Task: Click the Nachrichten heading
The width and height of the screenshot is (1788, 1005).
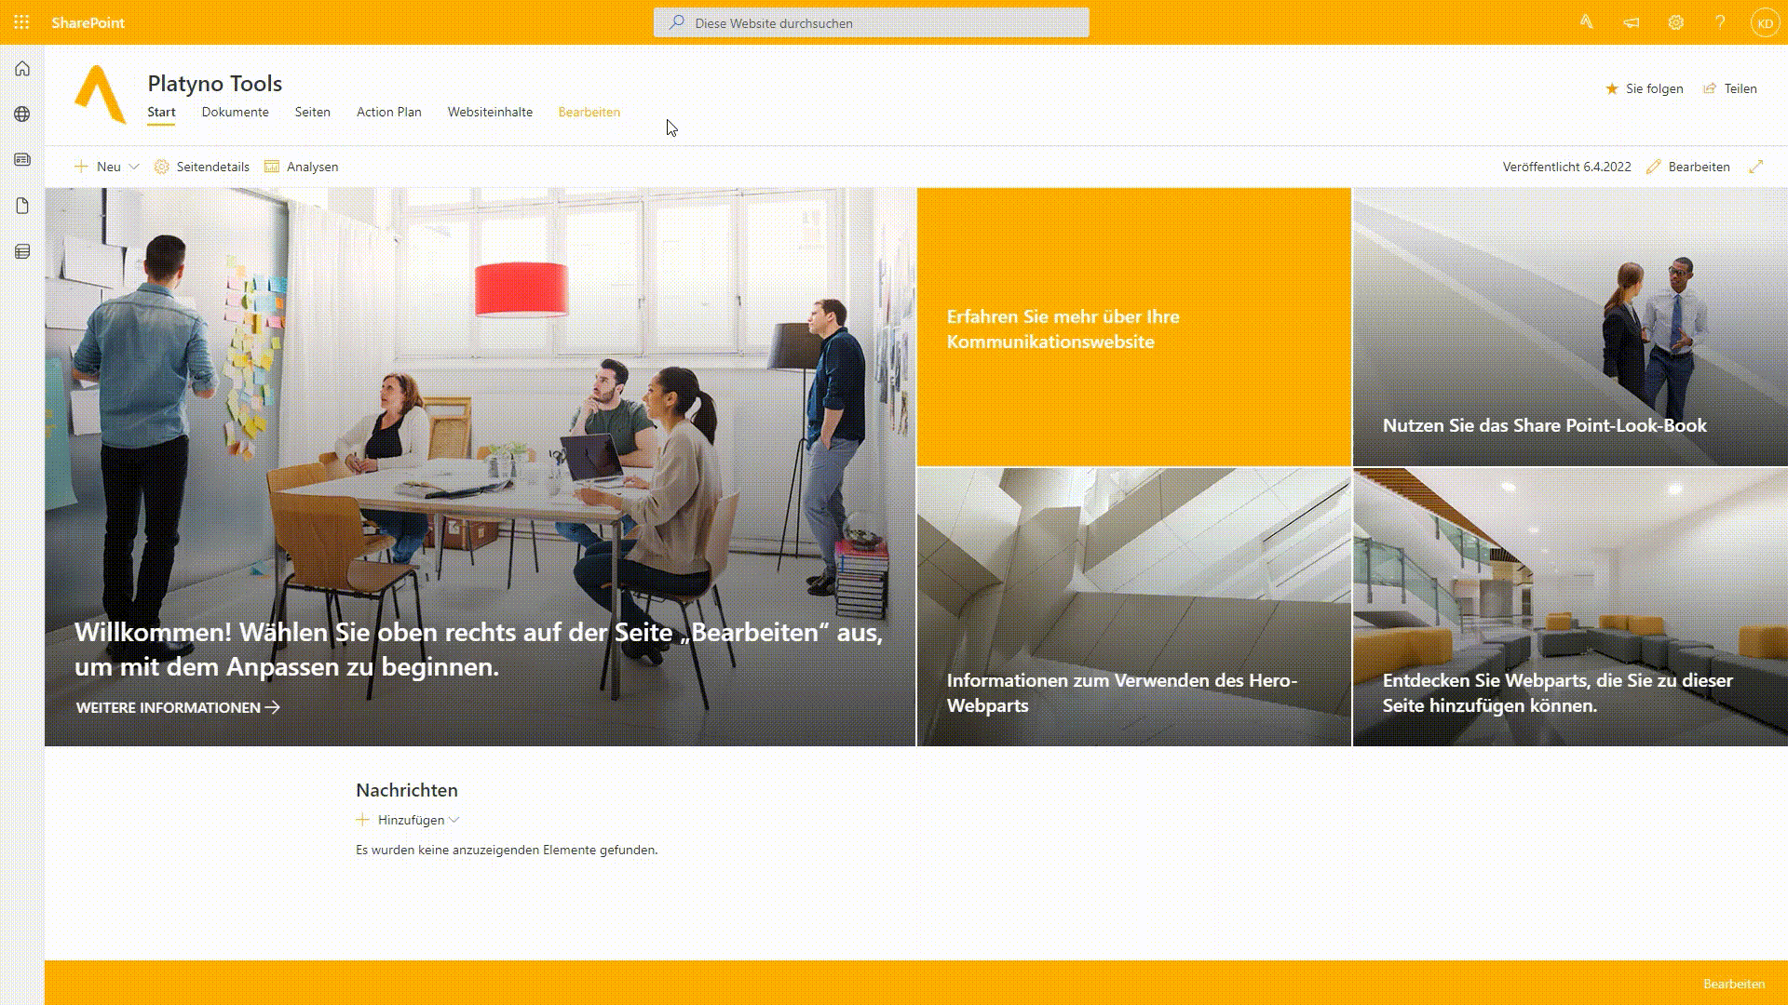Action: tap(407, 790)
